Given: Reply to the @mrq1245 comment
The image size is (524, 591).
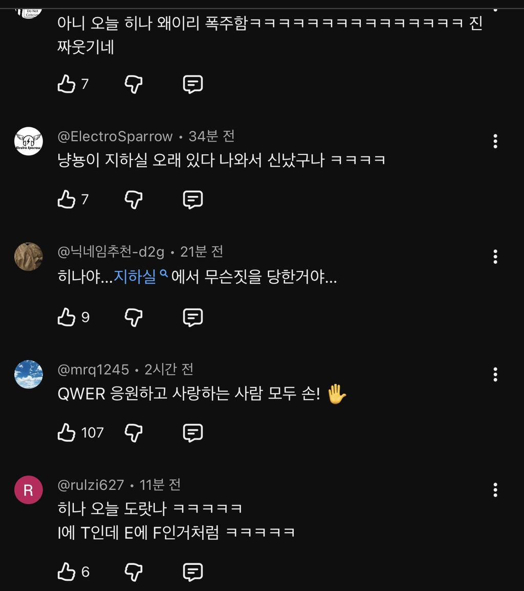Looking at the screenshot, I should tap(193, 433).
